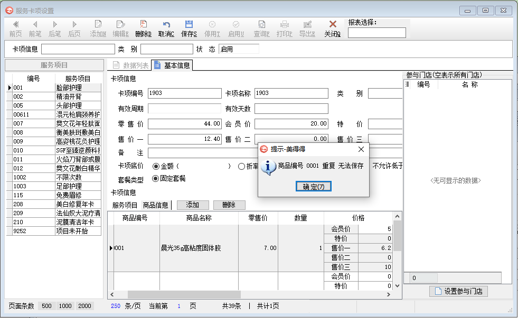Screen dimensions: 518x318
Task: Switch to 基本信息 tab
Action: pos(172,65)
